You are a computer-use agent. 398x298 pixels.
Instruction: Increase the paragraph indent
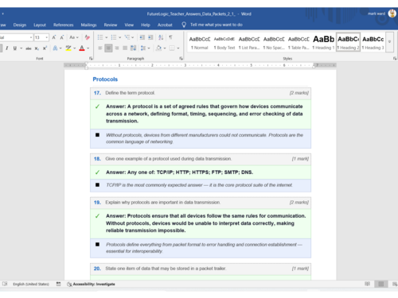tap(150, 37)
